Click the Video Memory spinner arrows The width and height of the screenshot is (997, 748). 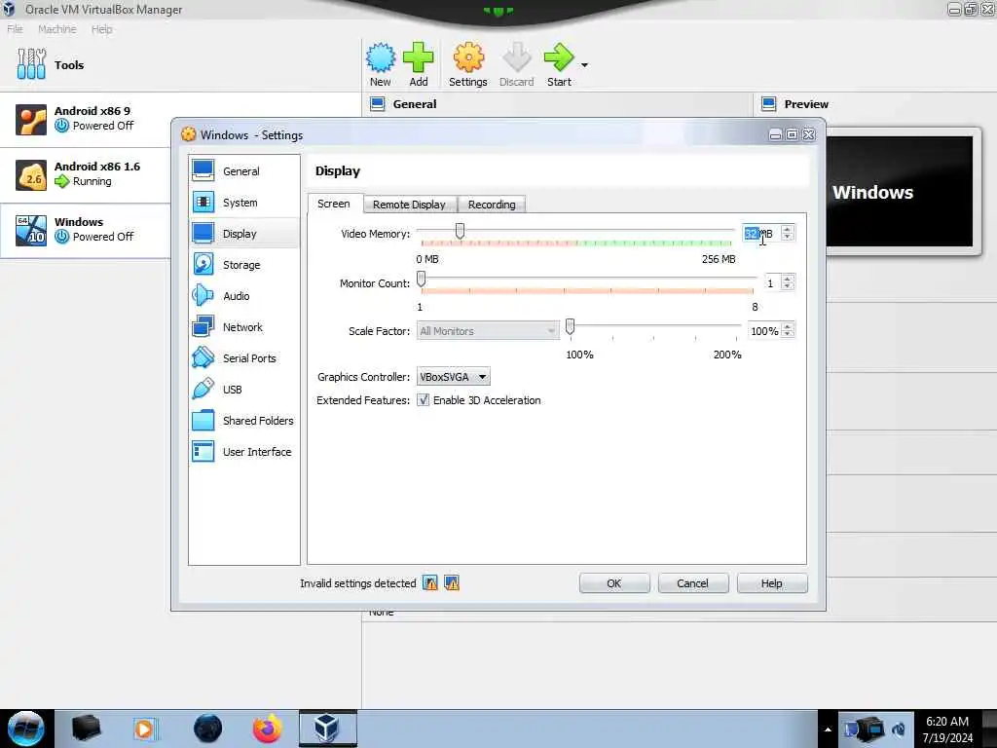point(787,234)
